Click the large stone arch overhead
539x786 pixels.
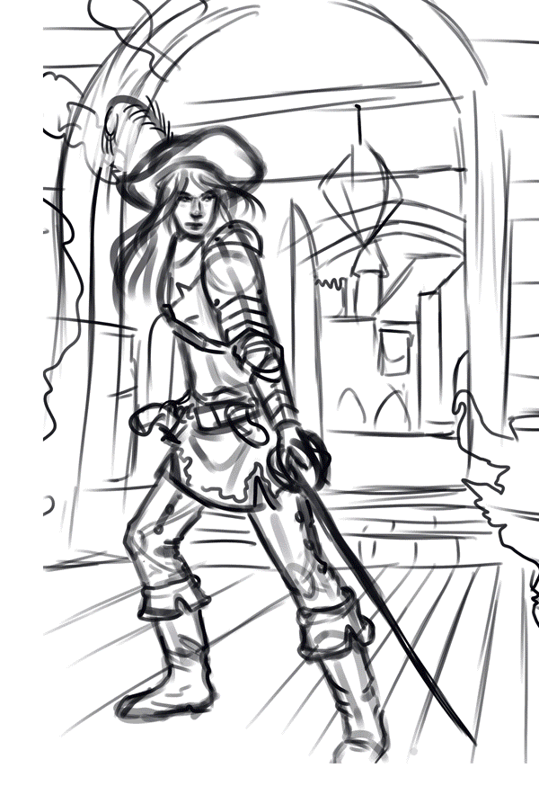click(269, 36)
